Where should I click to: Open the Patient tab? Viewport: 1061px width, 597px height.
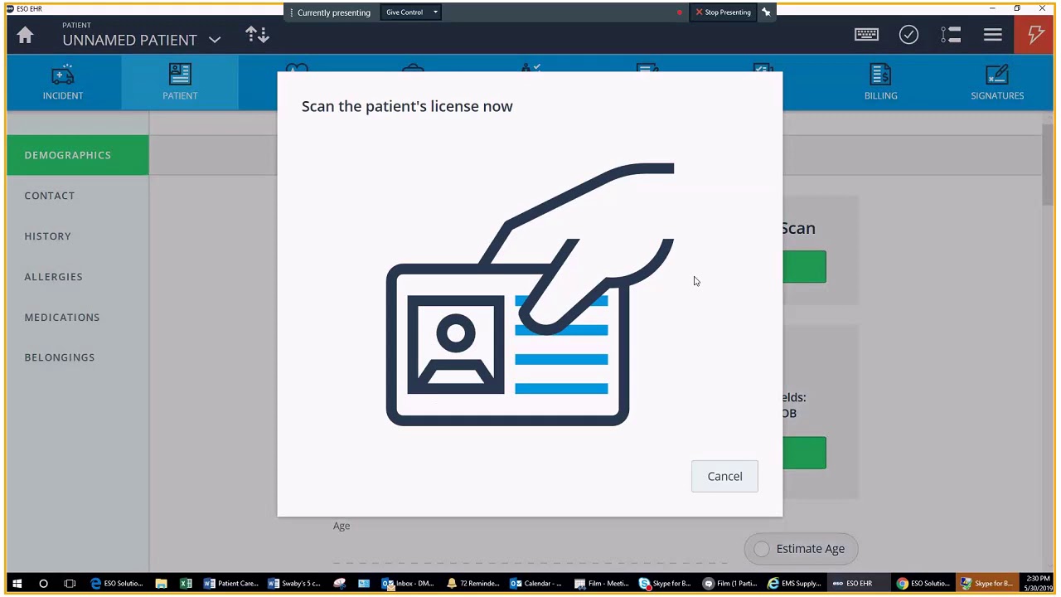(180, 83)
